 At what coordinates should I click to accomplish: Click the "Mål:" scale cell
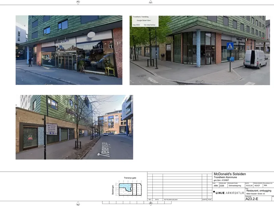point(265,185)
